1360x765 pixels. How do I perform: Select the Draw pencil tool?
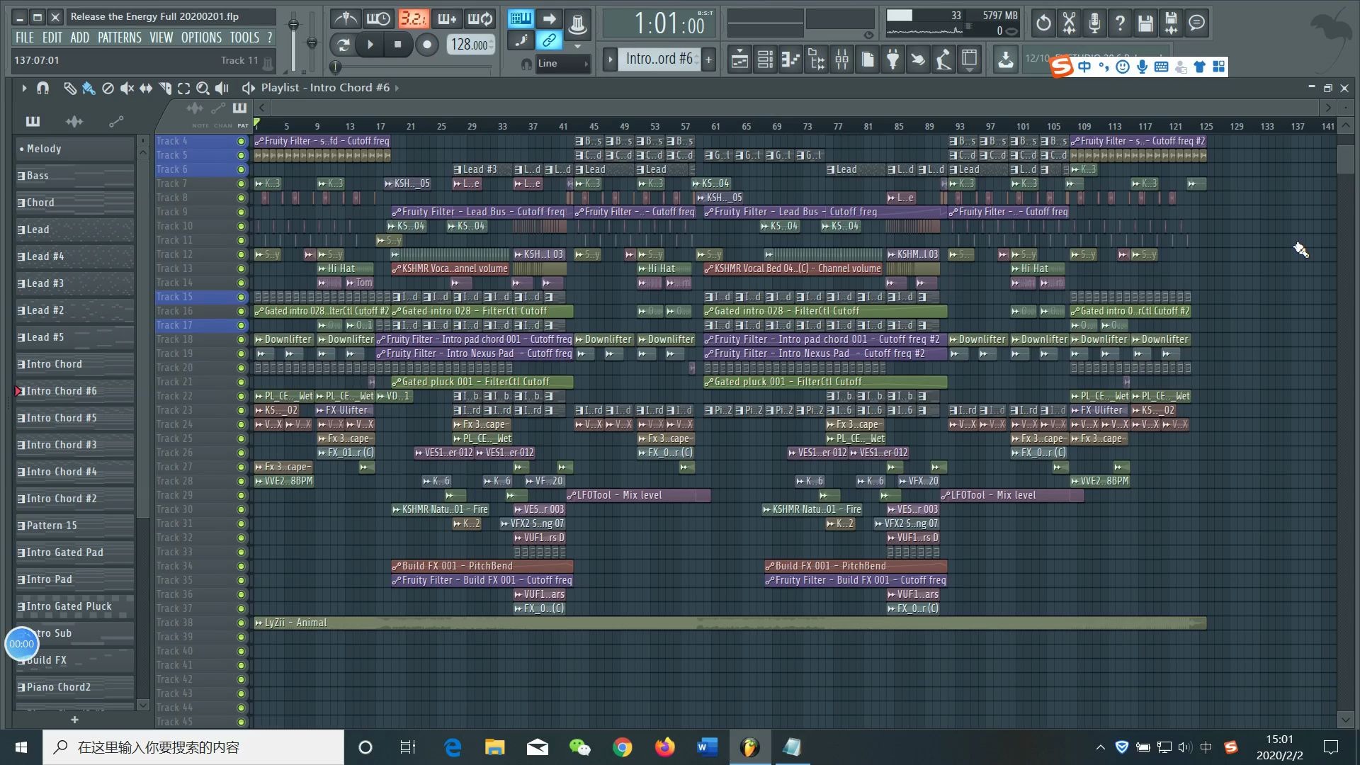pos(69,88)
